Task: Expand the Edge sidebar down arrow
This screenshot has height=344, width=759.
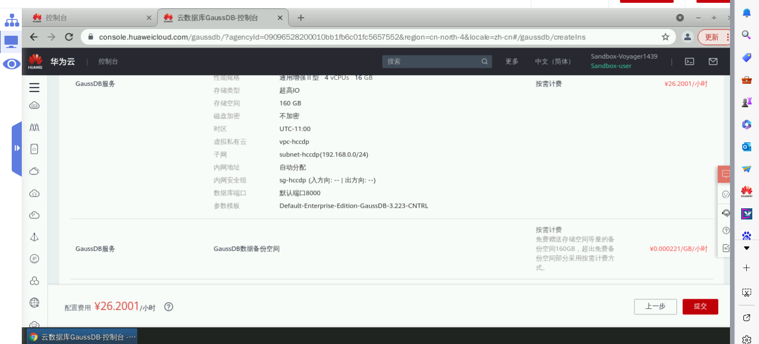Action: [747, 248]
